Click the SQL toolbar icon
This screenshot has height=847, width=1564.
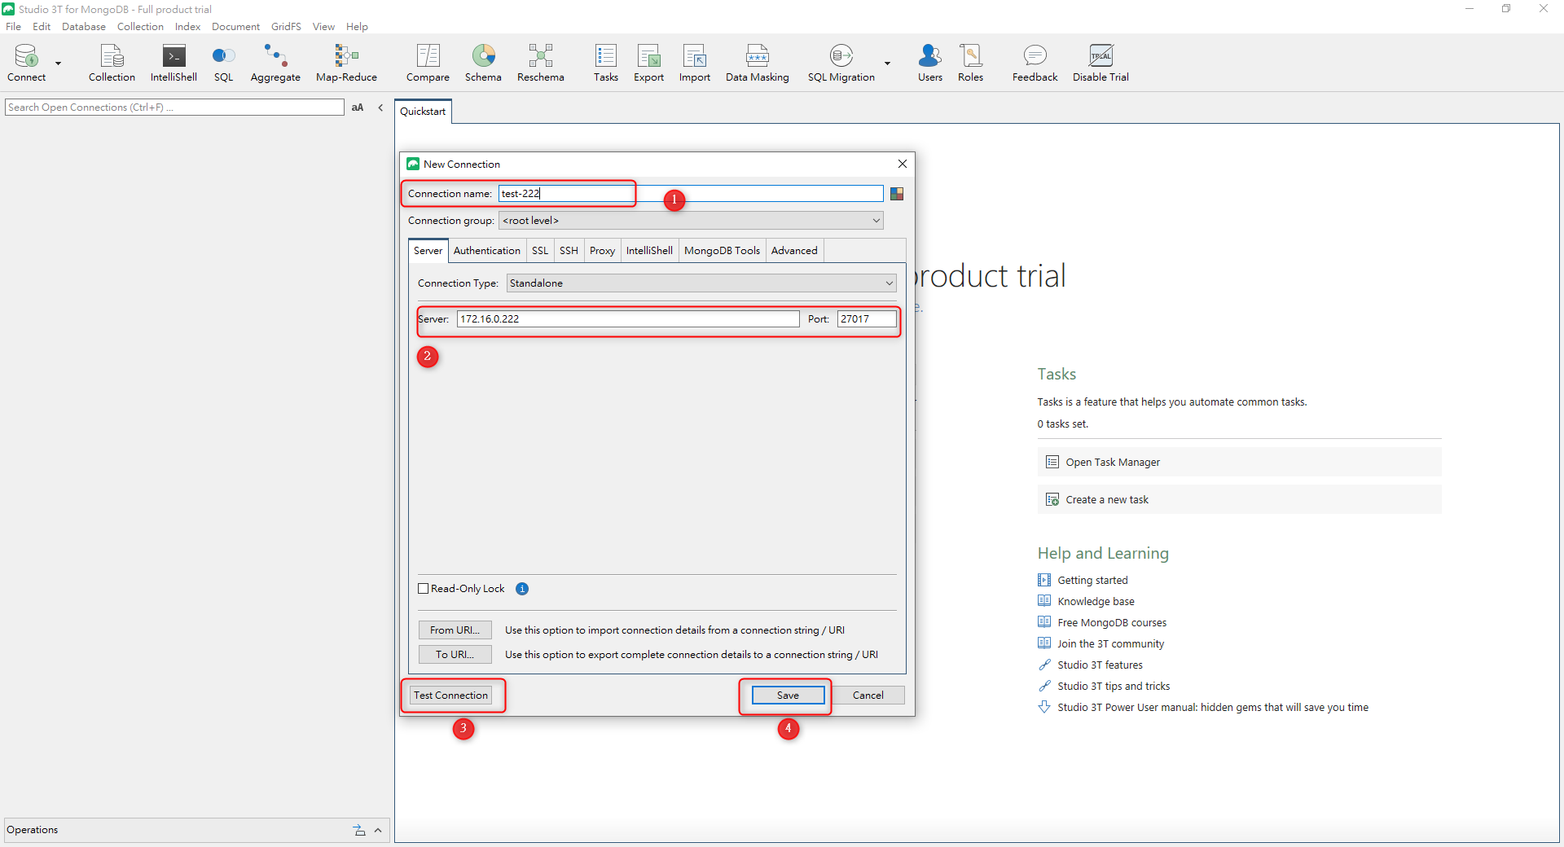(x=223, y=63)
